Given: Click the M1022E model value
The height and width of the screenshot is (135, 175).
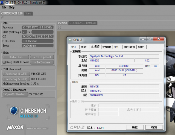Looking at the screenshot, I should point(111,61).
